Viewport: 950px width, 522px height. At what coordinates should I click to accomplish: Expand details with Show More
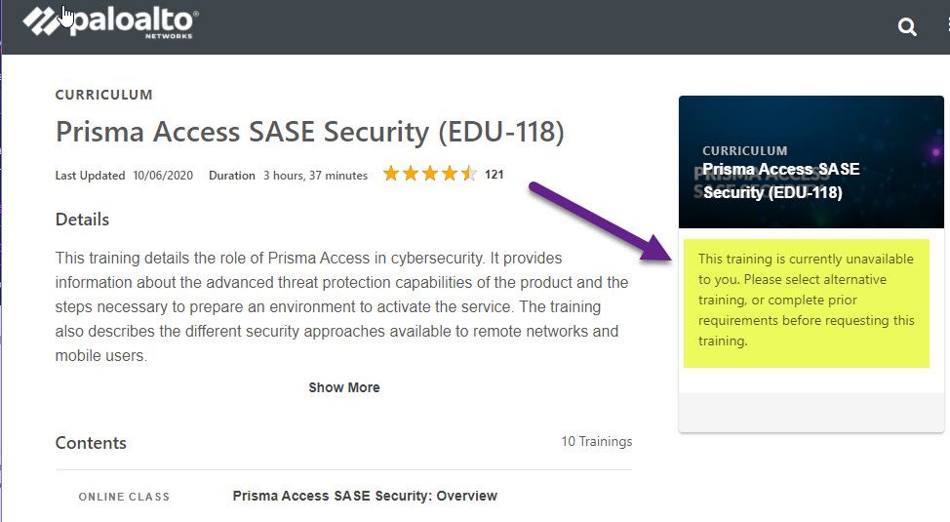[x=343, y=387]
